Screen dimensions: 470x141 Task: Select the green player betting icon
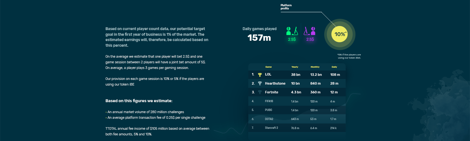point(292,30)
